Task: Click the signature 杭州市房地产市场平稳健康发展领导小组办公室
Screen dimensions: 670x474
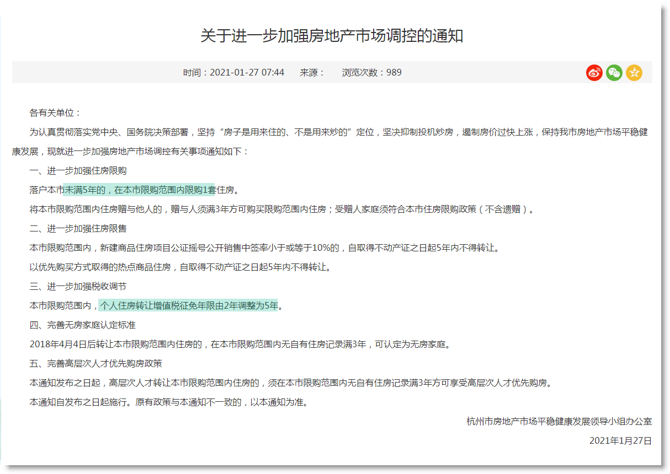Action: (559, 422)
